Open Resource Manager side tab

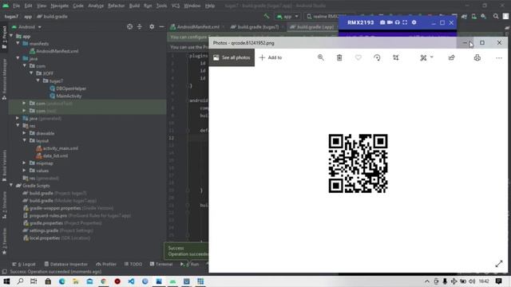click(4, 78)
